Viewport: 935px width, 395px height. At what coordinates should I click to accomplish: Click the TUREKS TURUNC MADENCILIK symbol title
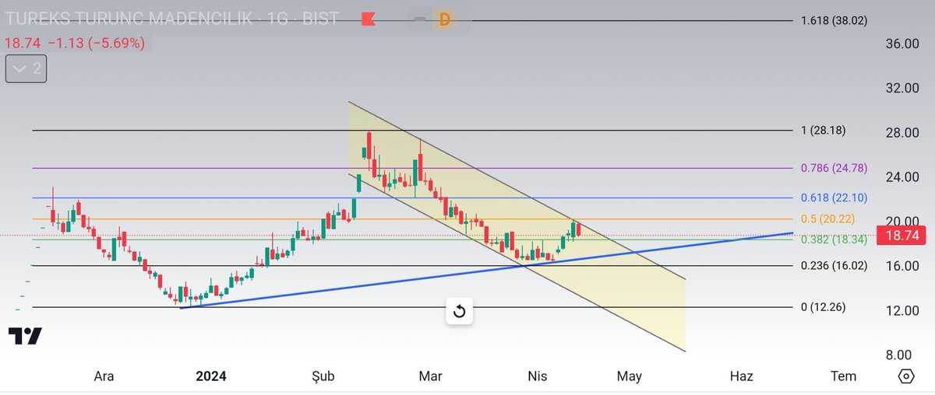129,19
